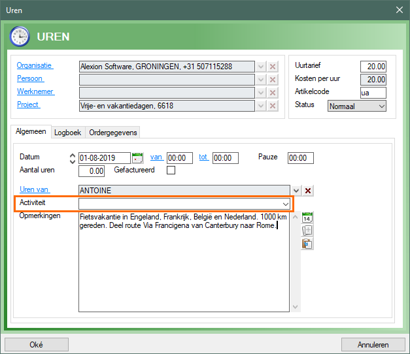Click the Datum up/down stepper arrows
The height and width of the screenshot is (354, 410).
tap(73, 158)
